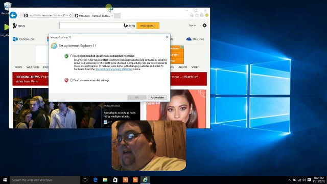The image size is (327, 184).
Task: Open the OneDrive shortcut
Action: (195, 39)
